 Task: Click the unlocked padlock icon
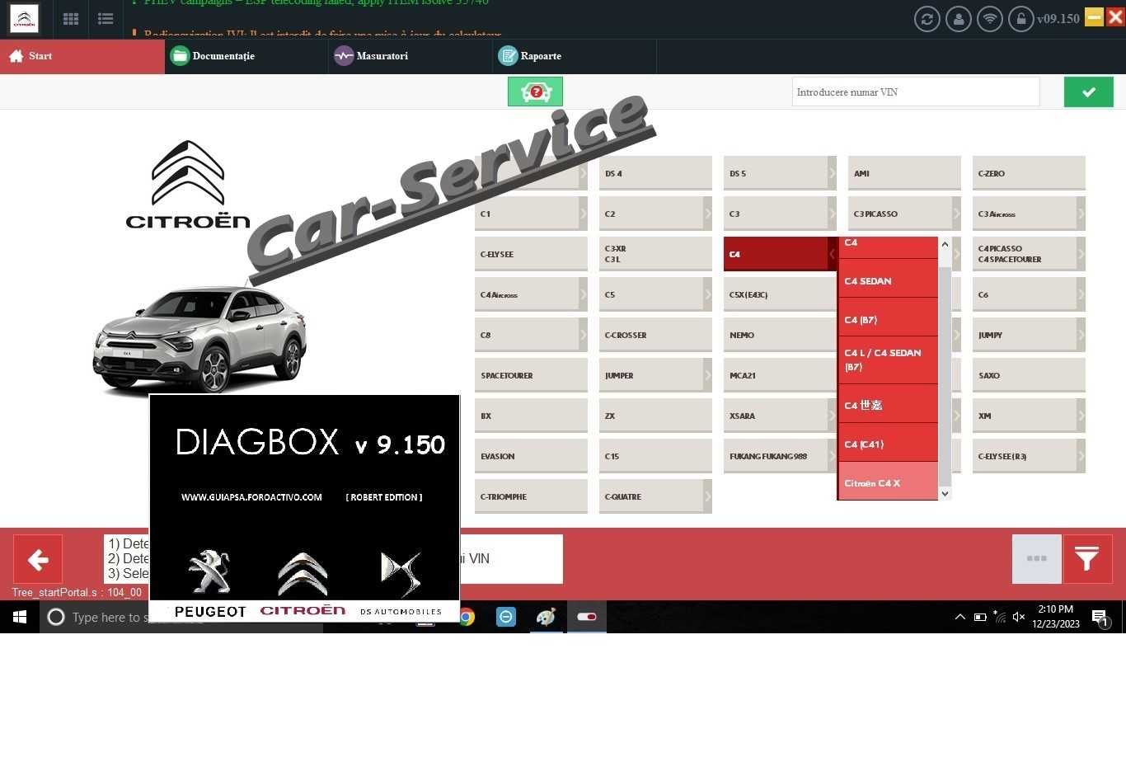click(1021, 19)
